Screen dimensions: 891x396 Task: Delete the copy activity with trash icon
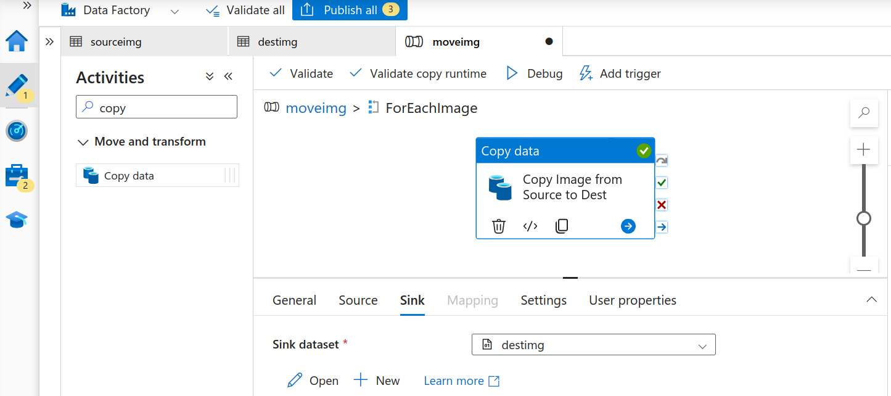click(x=499, y=226)
